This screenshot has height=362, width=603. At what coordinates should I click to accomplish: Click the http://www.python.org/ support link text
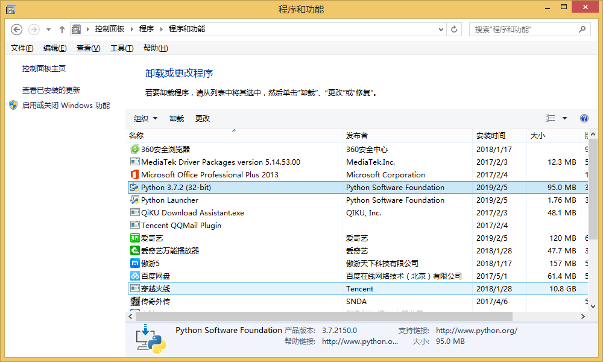pos(476,331)
